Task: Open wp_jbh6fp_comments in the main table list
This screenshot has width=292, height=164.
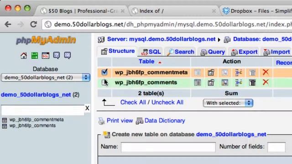Action: tap(146, 82)
